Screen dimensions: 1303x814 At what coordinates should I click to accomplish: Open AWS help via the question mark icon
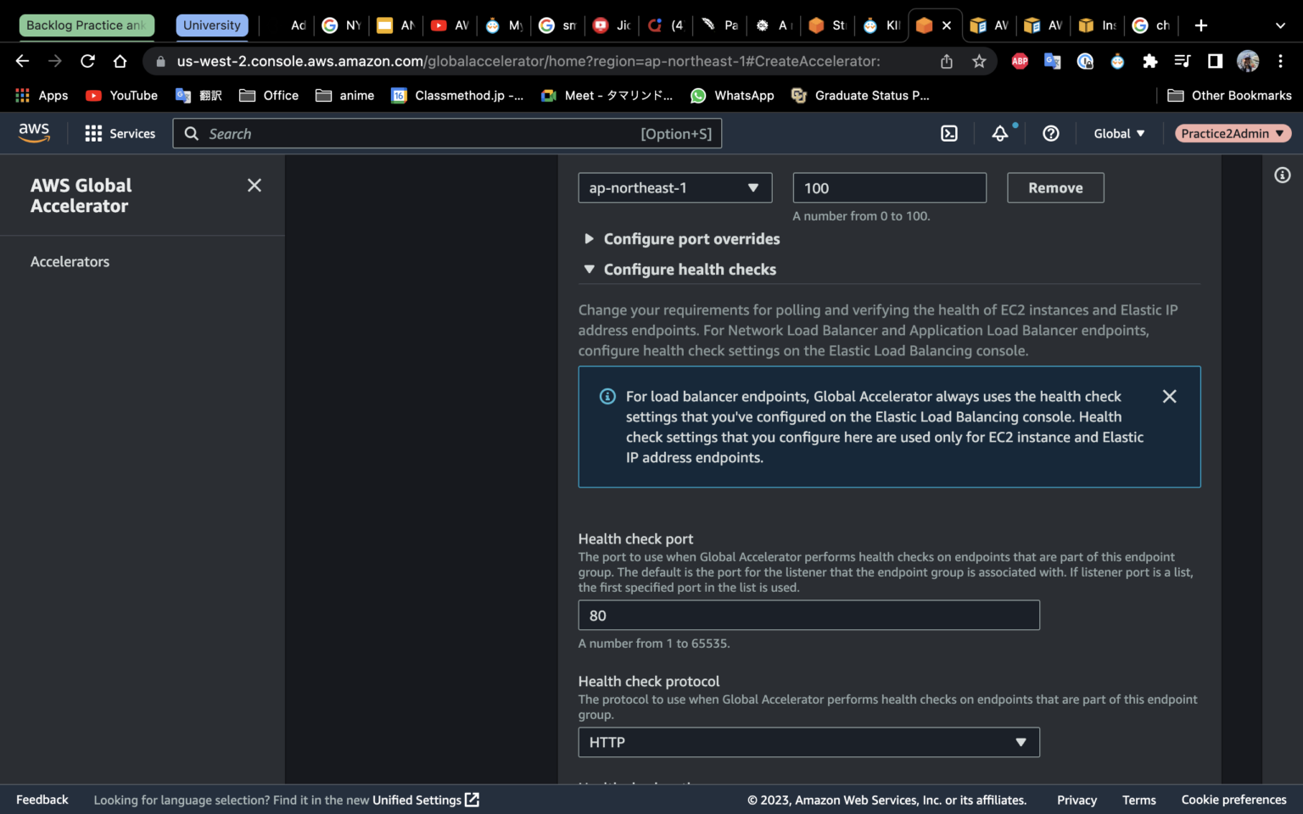pos(1051,133)
